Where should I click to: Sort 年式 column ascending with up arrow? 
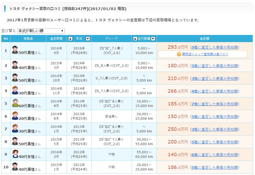click(70, 39)
